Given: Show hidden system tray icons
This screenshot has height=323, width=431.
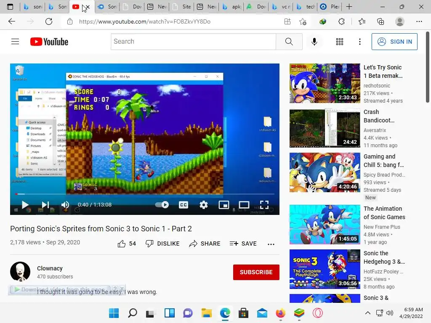Looking at the screenshot, I should 367,313.
